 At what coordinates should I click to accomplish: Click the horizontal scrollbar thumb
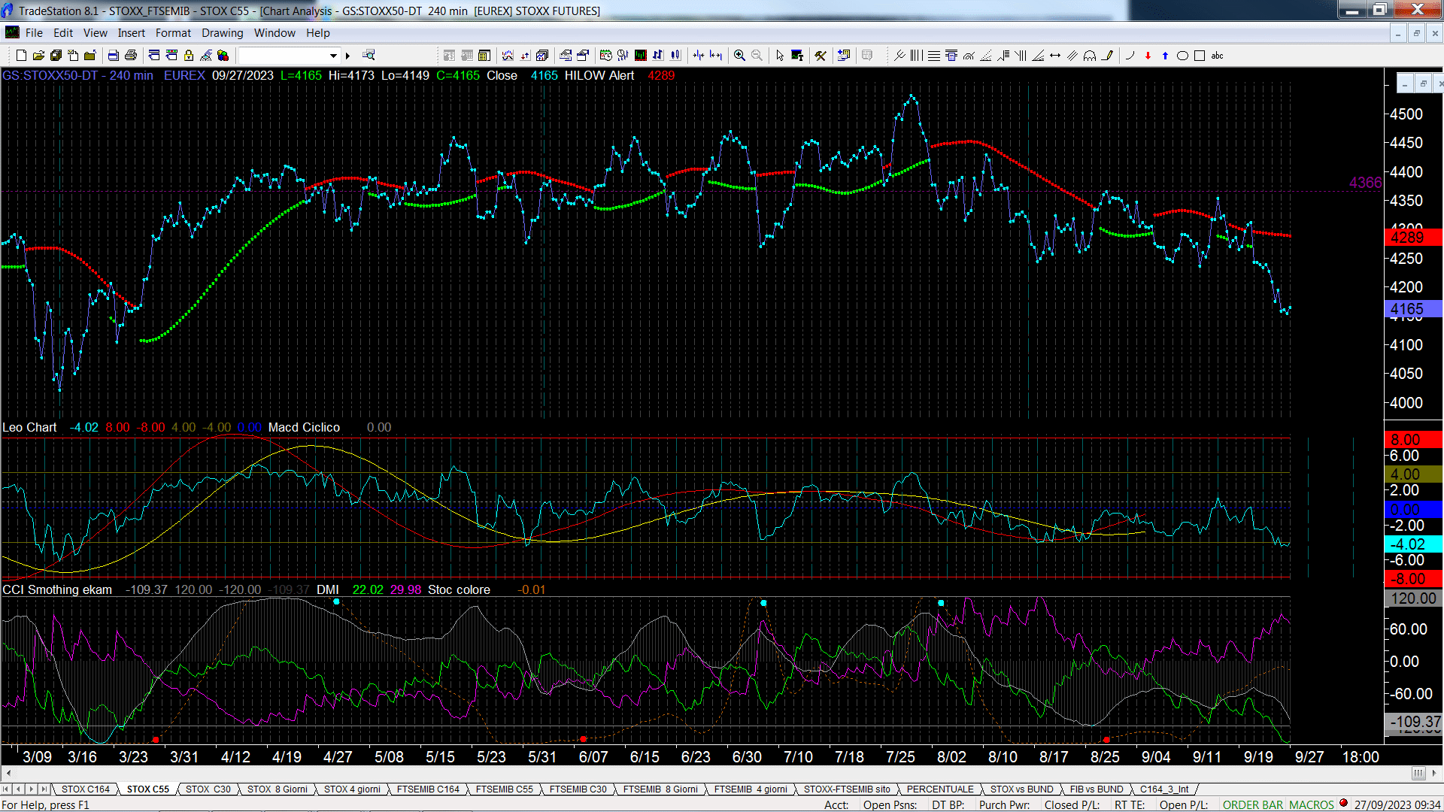coord(1418,774)
